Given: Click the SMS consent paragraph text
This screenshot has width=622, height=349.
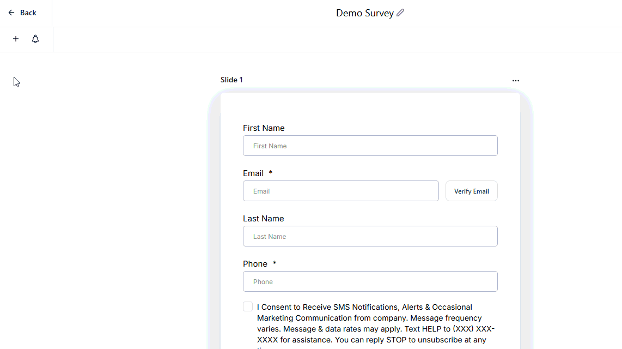Looking at the screenshot, I should pos(376,327).
